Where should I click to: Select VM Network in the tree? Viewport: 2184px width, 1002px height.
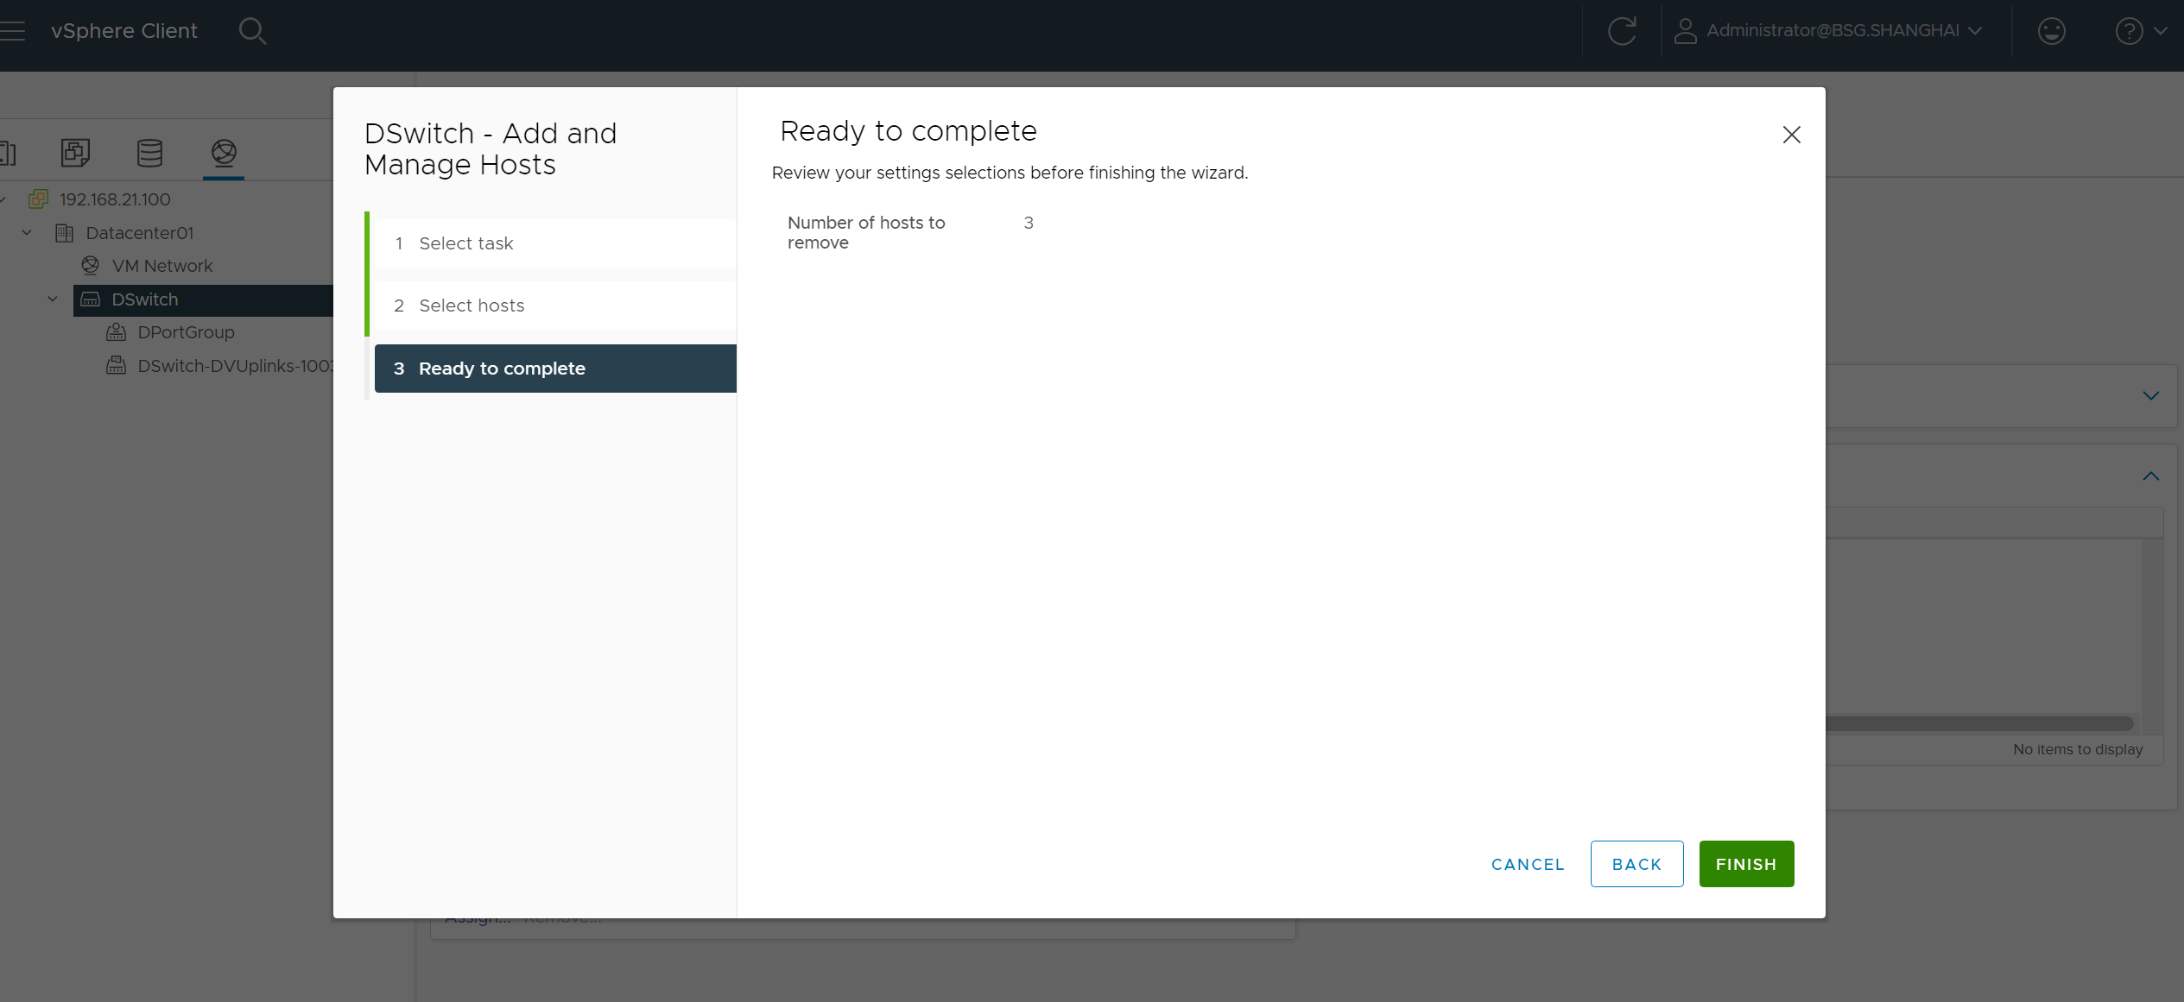point(161,266)
